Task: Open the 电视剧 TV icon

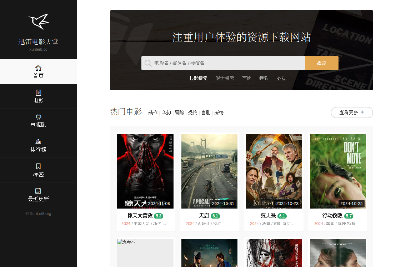Action: tap(38, 117)
